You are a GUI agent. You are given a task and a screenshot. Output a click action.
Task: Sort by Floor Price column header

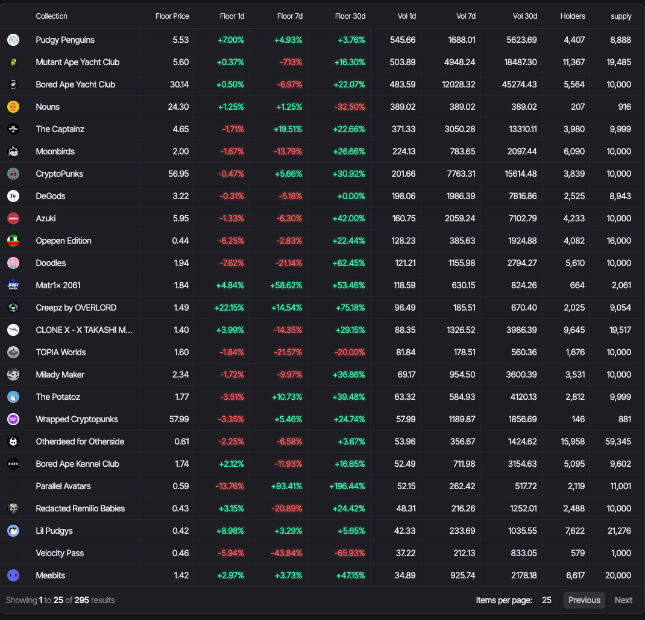(x=172, y=16)
